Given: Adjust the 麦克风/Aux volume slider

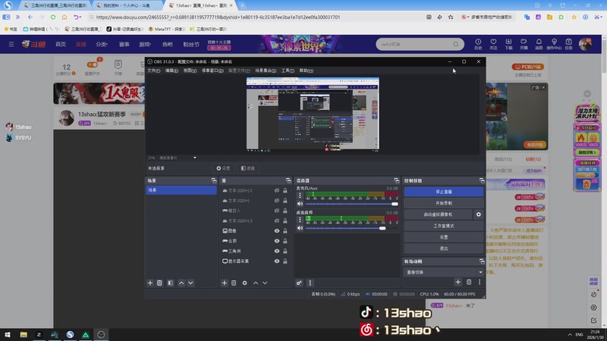Looking at the screenshot, I should point(351,204).
